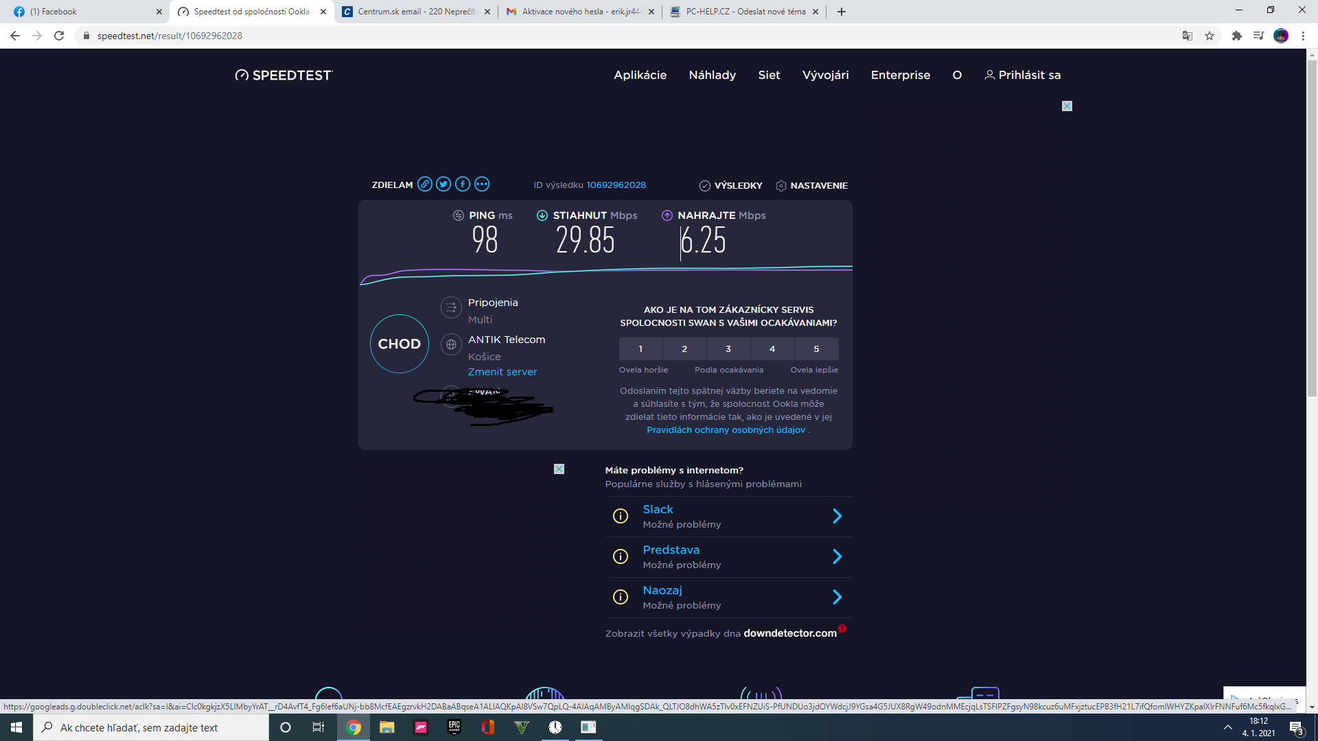Copy result link via the share link icon
1318x741 pixels.
point(425,184)
